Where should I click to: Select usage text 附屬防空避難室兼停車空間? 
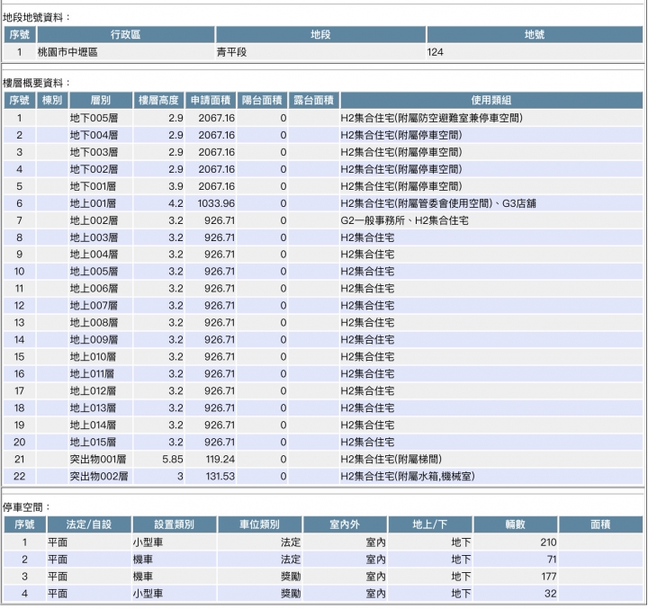click(459, 118)
